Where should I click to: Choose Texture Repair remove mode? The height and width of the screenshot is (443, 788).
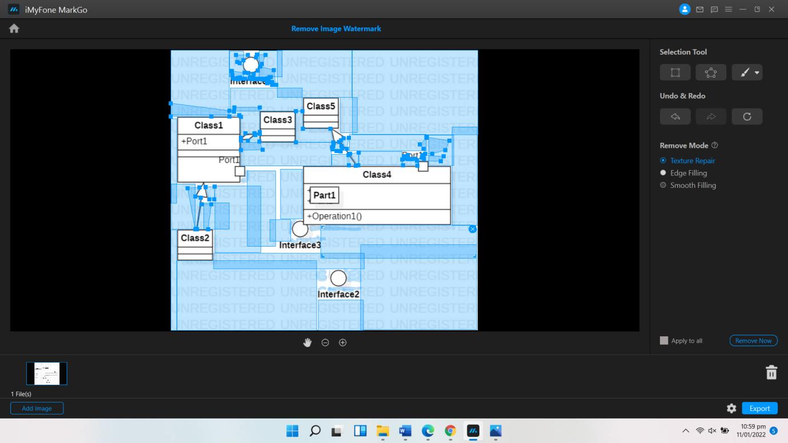pos(687,161)
